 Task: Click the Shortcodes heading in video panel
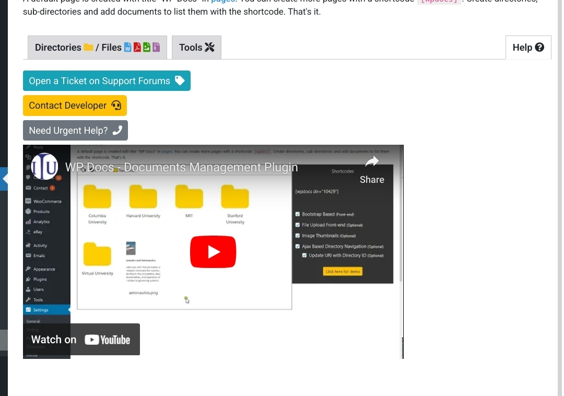pyautogui.click(x=343, y=171)
